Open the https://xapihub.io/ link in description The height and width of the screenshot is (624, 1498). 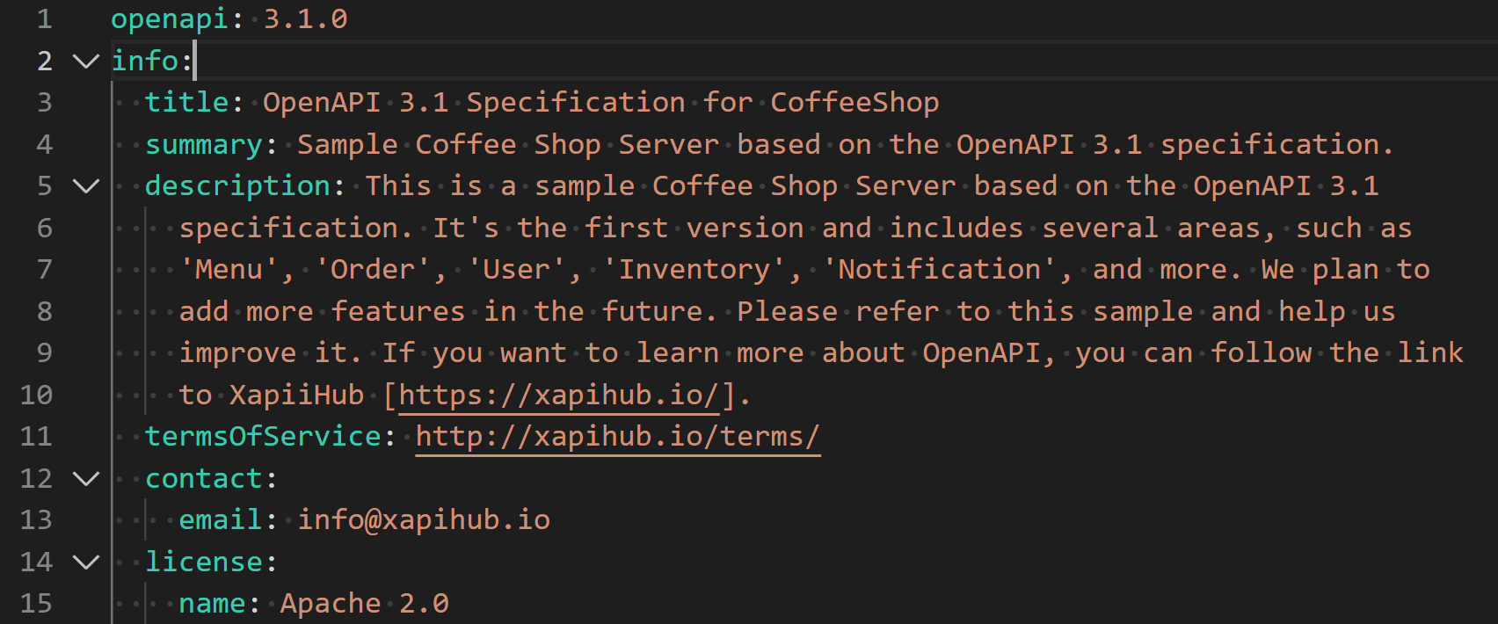click(x=559, y=395)
